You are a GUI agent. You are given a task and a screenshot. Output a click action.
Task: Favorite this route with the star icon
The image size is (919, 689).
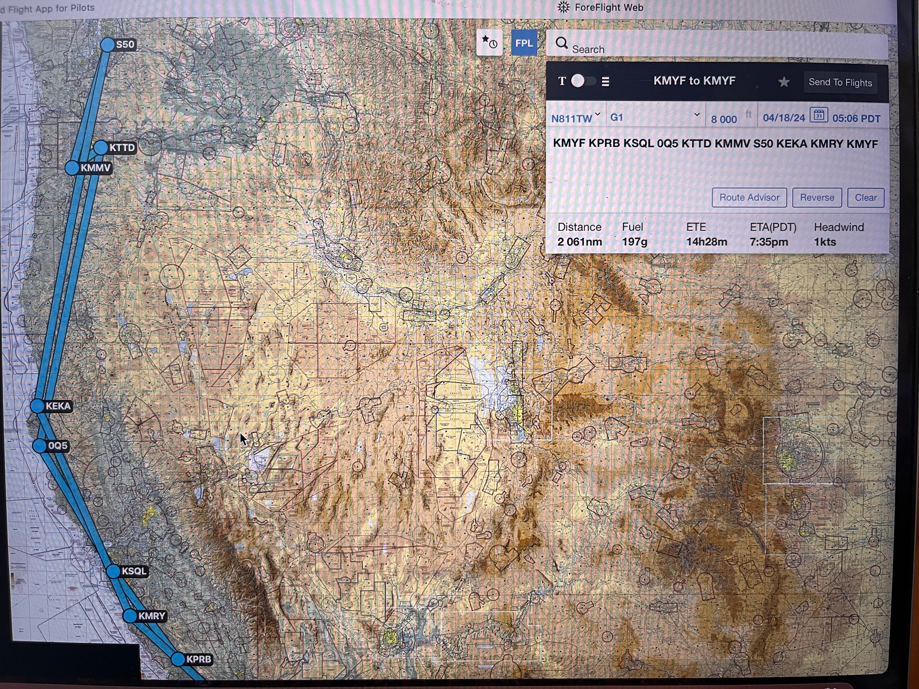[x=784, y=82]
